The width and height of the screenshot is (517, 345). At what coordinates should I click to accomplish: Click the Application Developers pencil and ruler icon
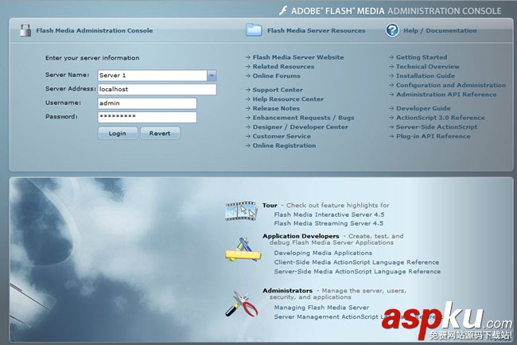click(243, 250)
